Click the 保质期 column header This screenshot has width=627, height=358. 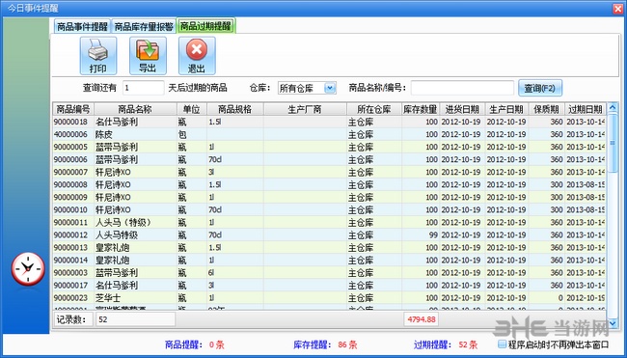pyautogui.click(x=546, y=109)
